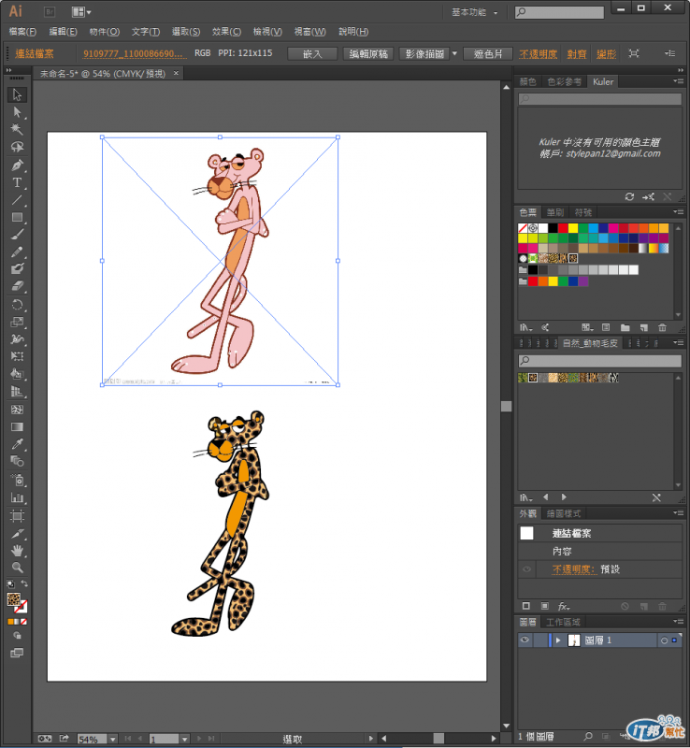Select the Selection tool arrow

(17, 94)
